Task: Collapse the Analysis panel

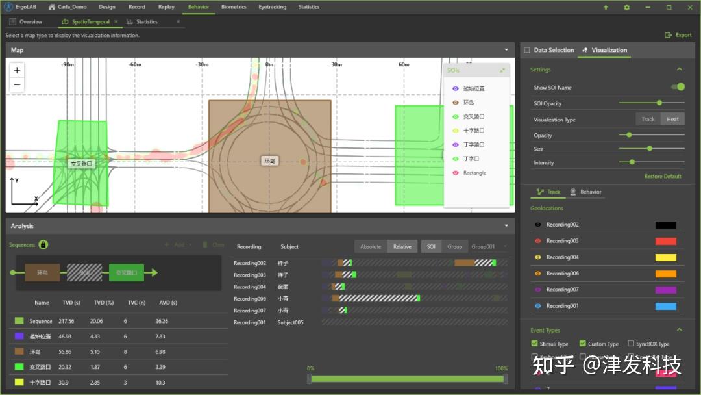Action: click(x=506, y=226)
